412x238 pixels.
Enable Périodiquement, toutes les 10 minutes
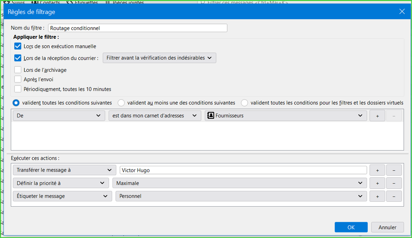(x=18, y=89)
